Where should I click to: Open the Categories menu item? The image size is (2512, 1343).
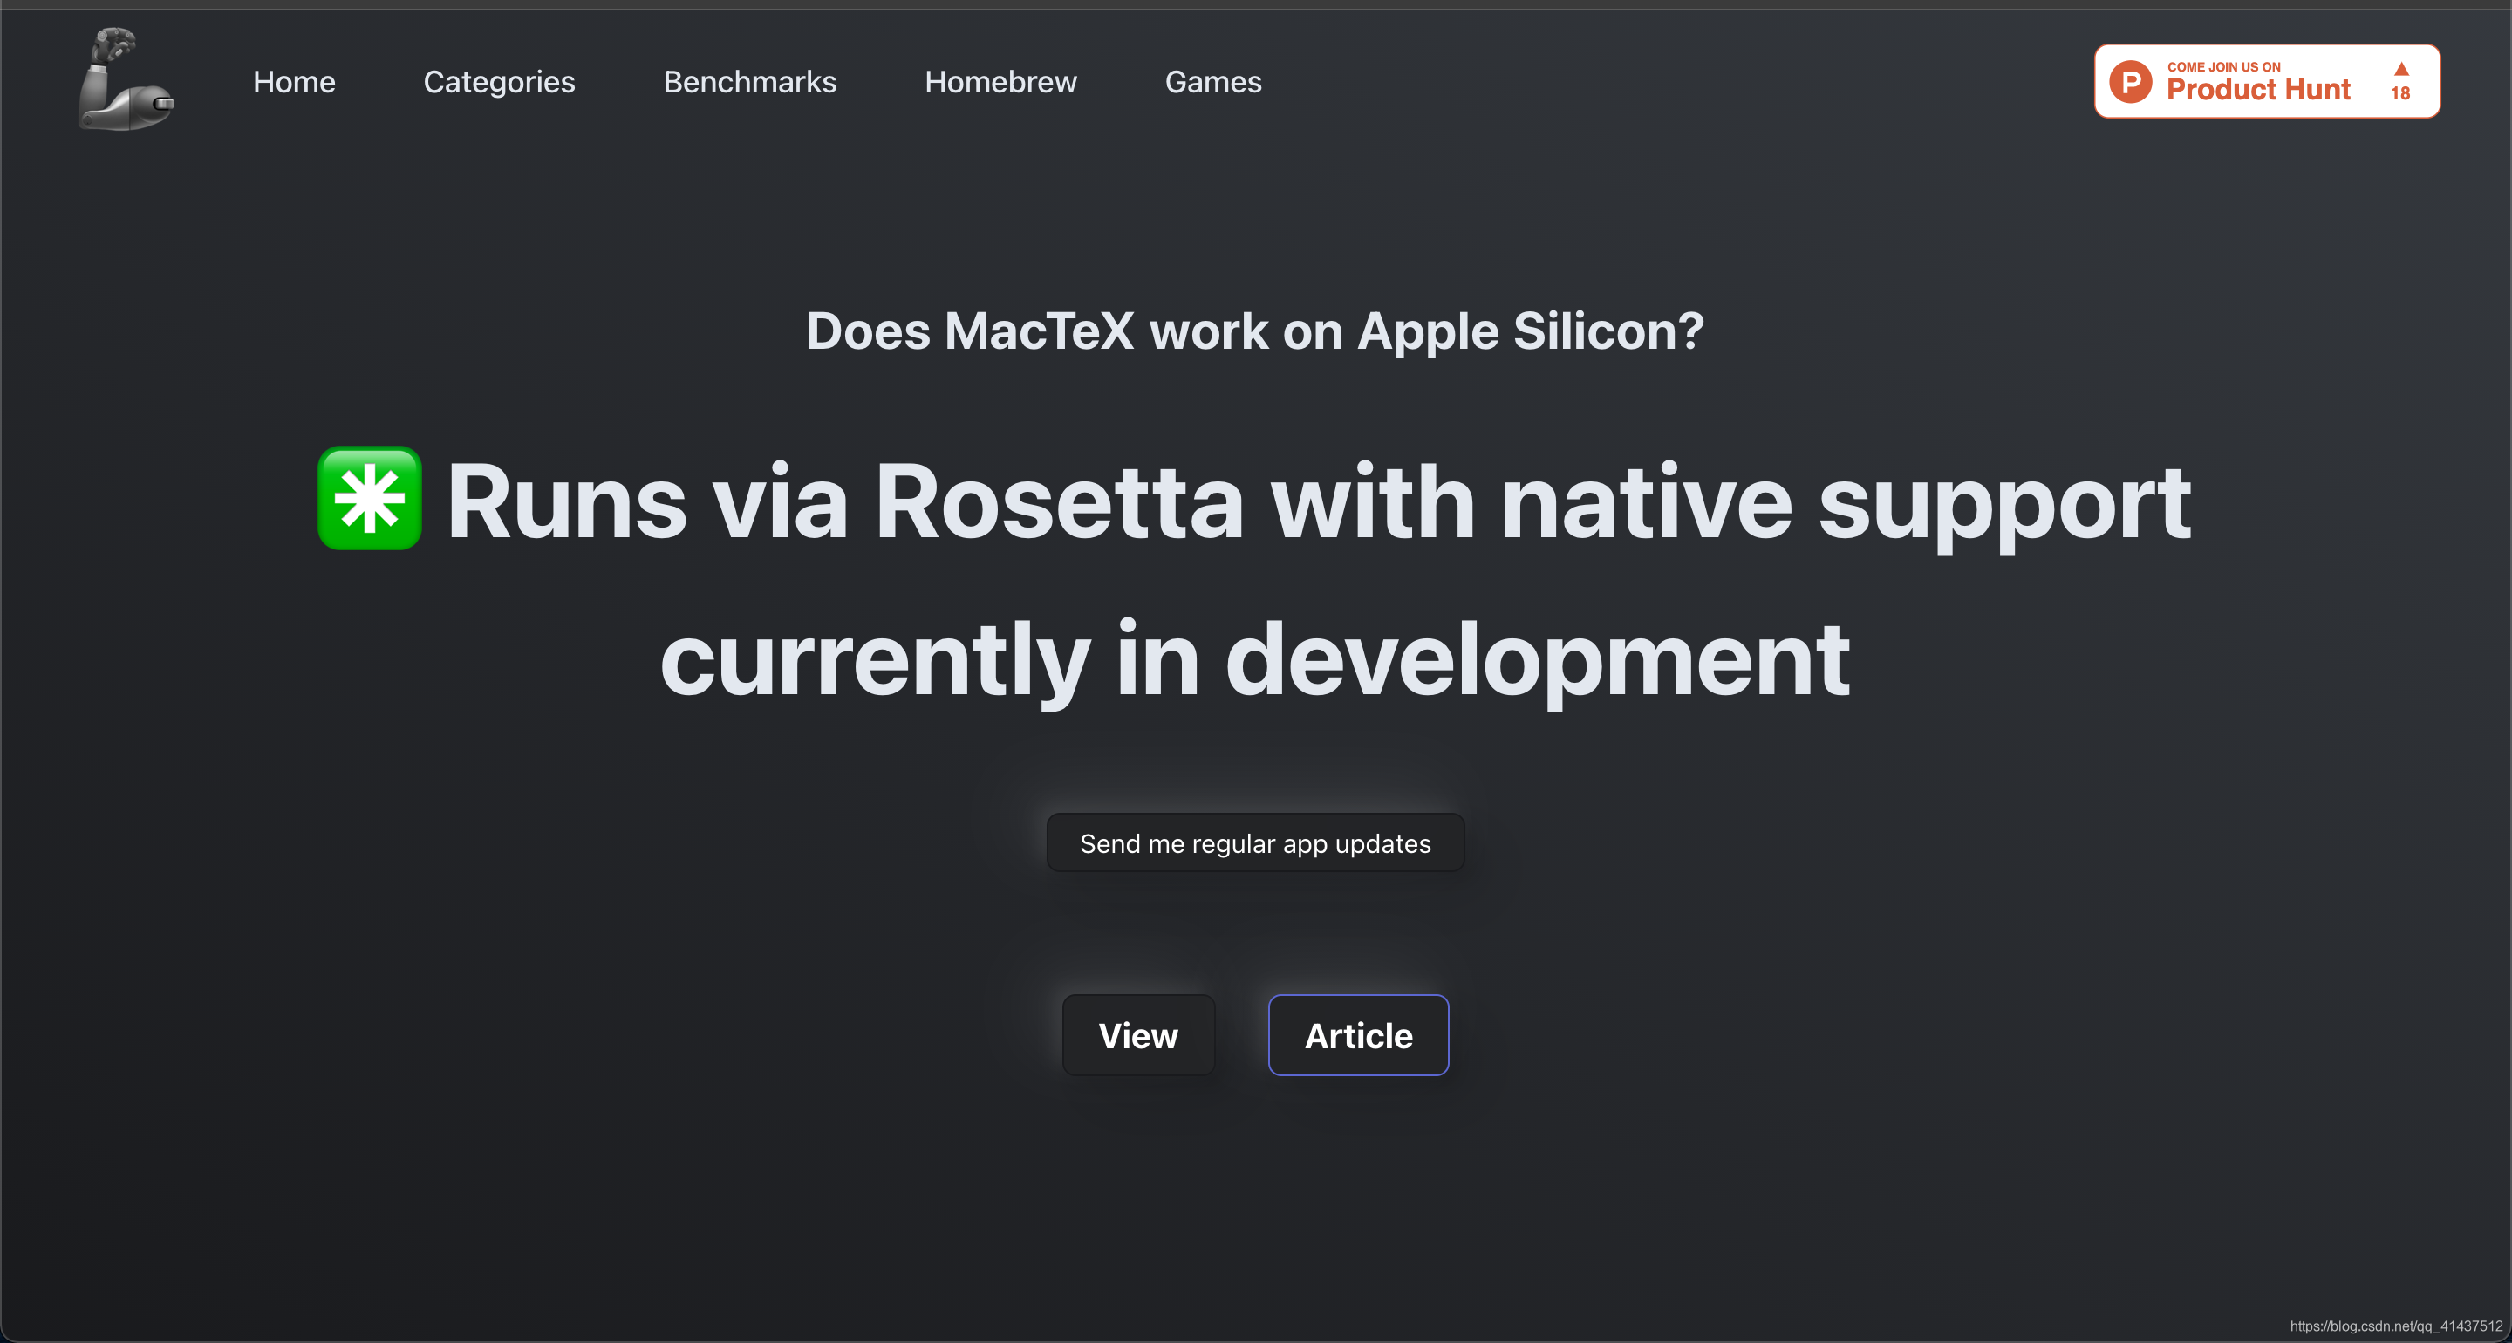tap(499, 82)
